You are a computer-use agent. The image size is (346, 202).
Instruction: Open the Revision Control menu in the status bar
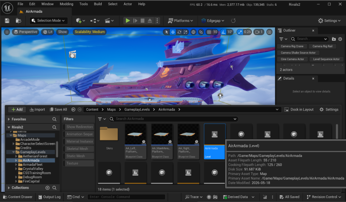click(324, 197)
